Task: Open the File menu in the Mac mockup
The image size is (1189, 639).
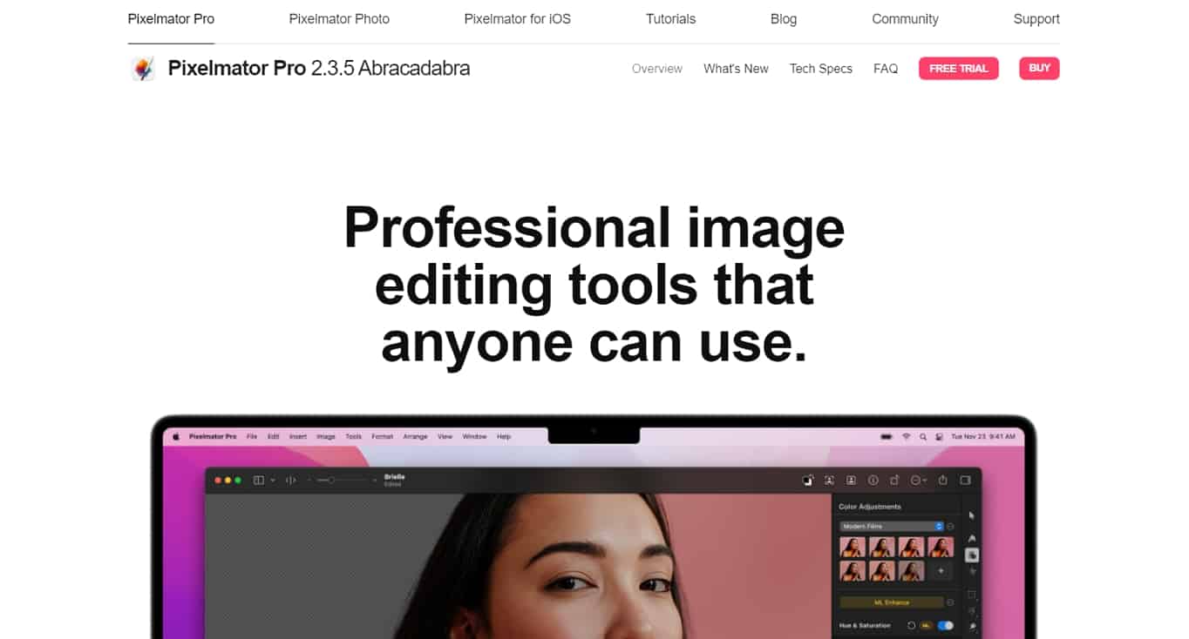Action: 252,436
